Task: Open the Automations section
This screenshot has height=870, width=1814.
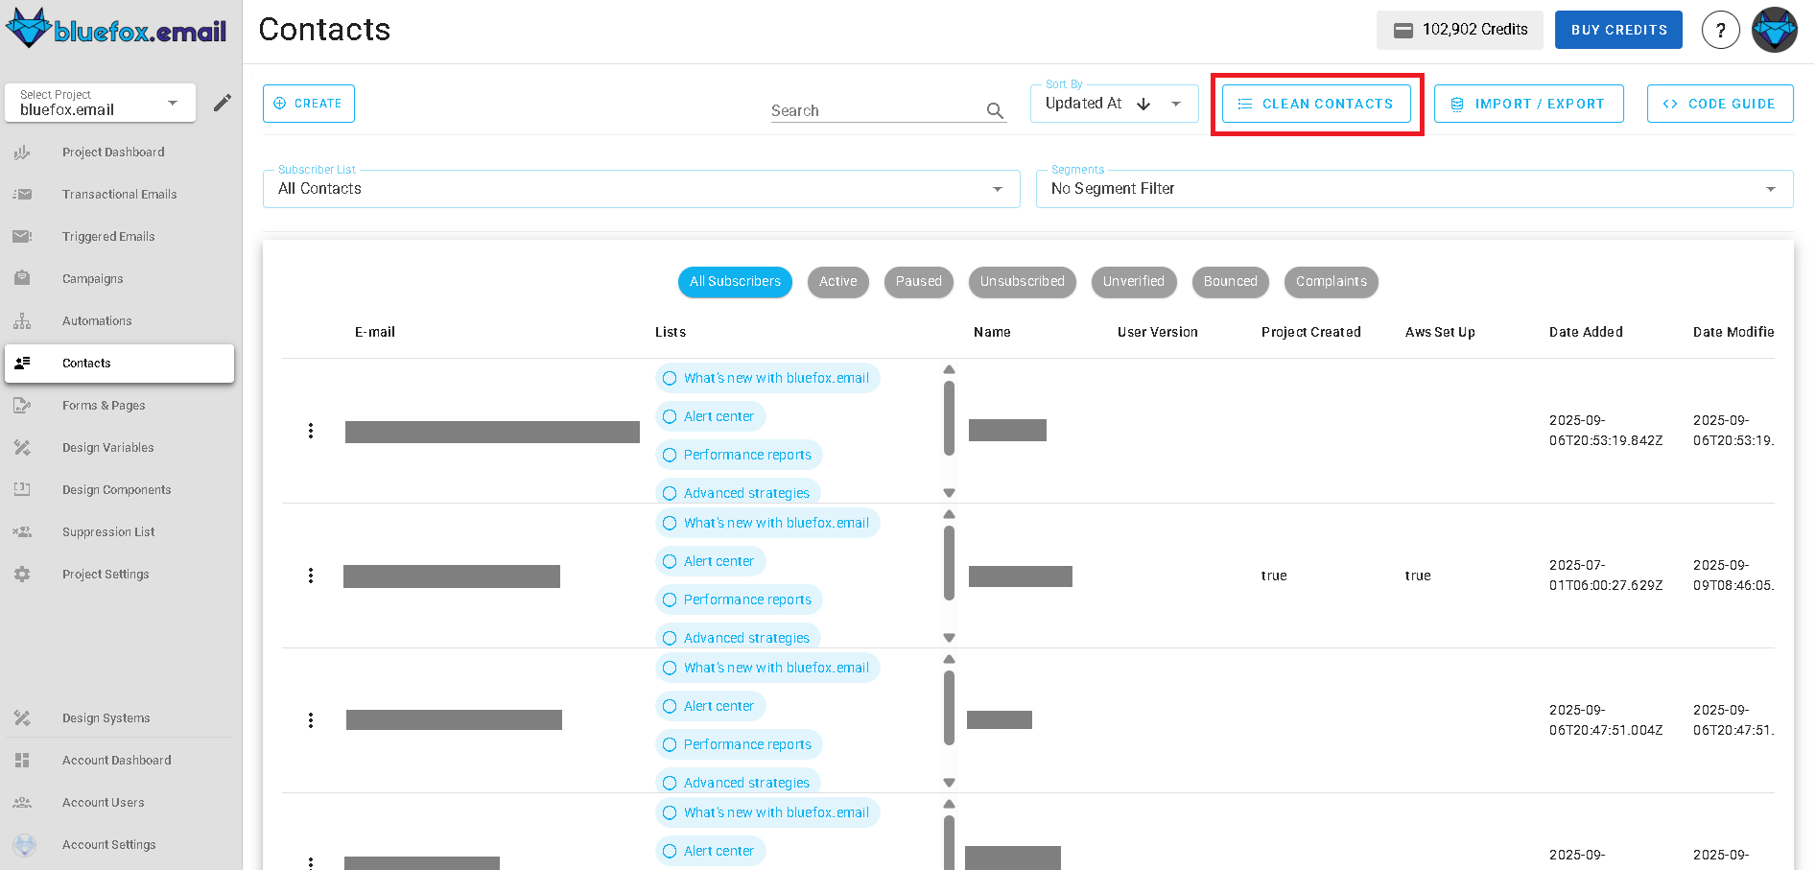Action: click(97, 320)
